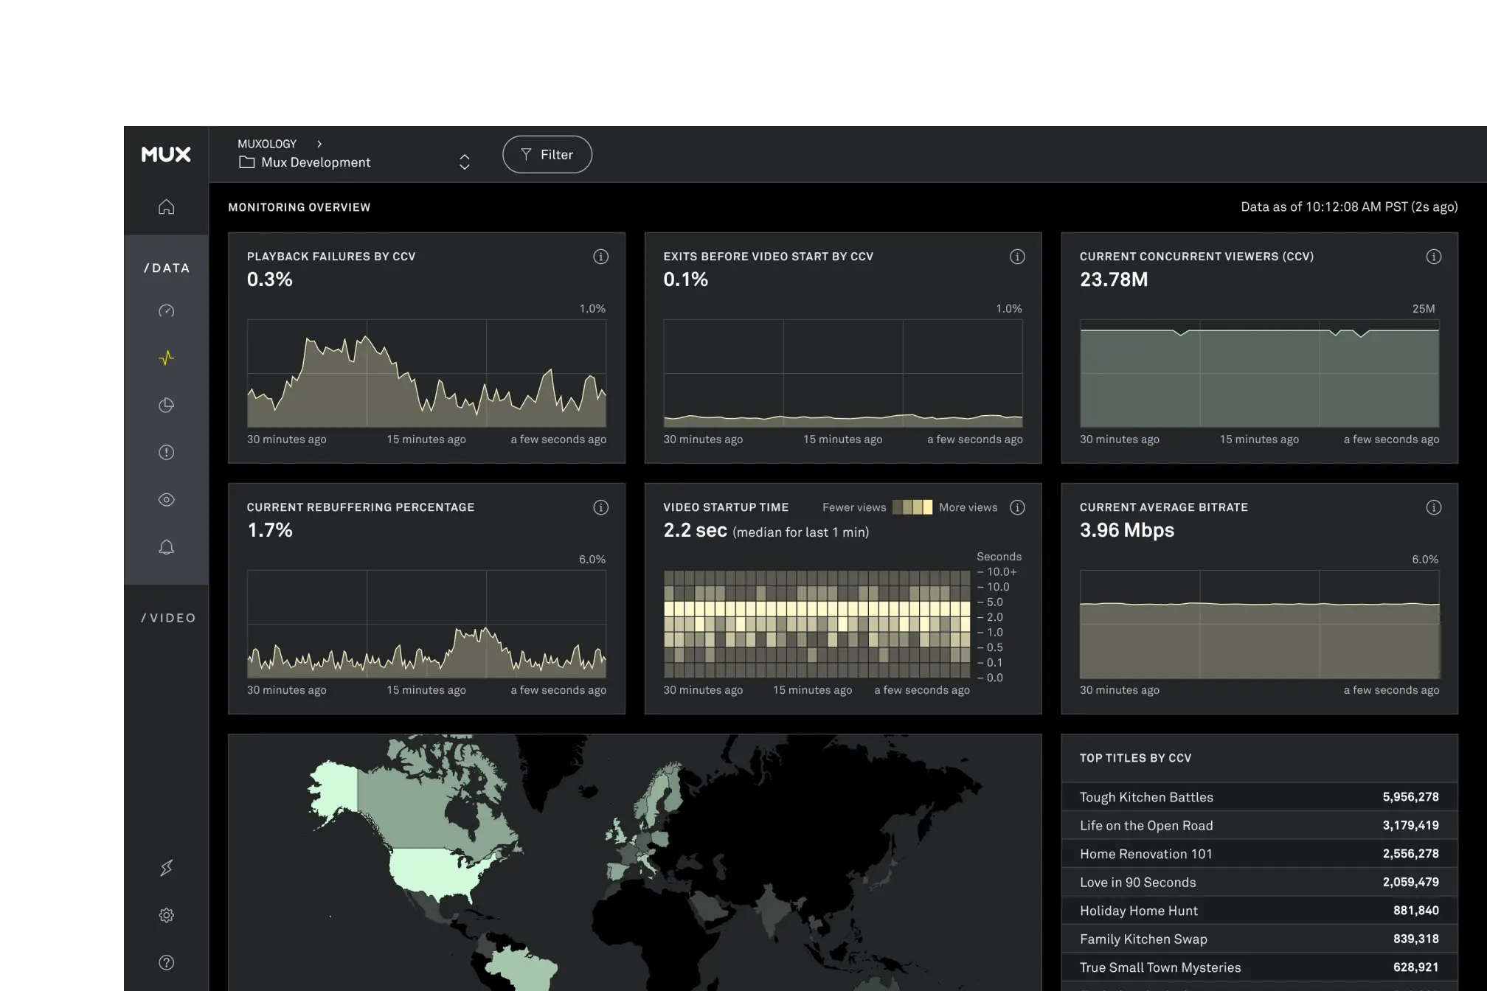Open the /VIDEO sidebar section
This screenshot has width=1487, height=991.
pyautogui.click(x=168, y=618)
